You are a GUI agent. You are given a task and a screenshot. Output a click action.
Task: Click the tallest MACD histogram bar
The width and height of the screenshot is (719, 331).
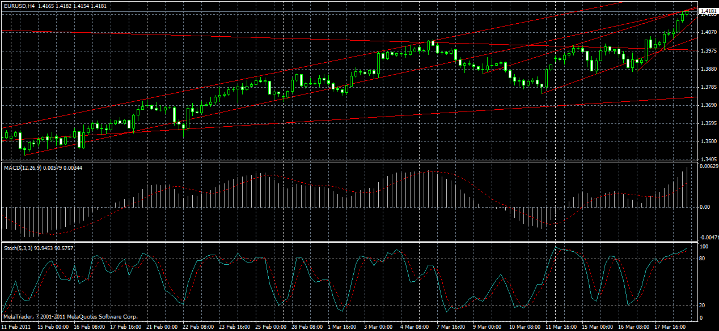pyautogui.click(x=688, y=181)
